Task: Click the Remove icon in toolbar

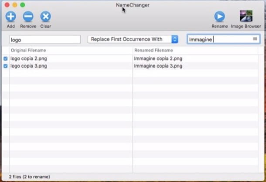Action: tap(28, 17)
